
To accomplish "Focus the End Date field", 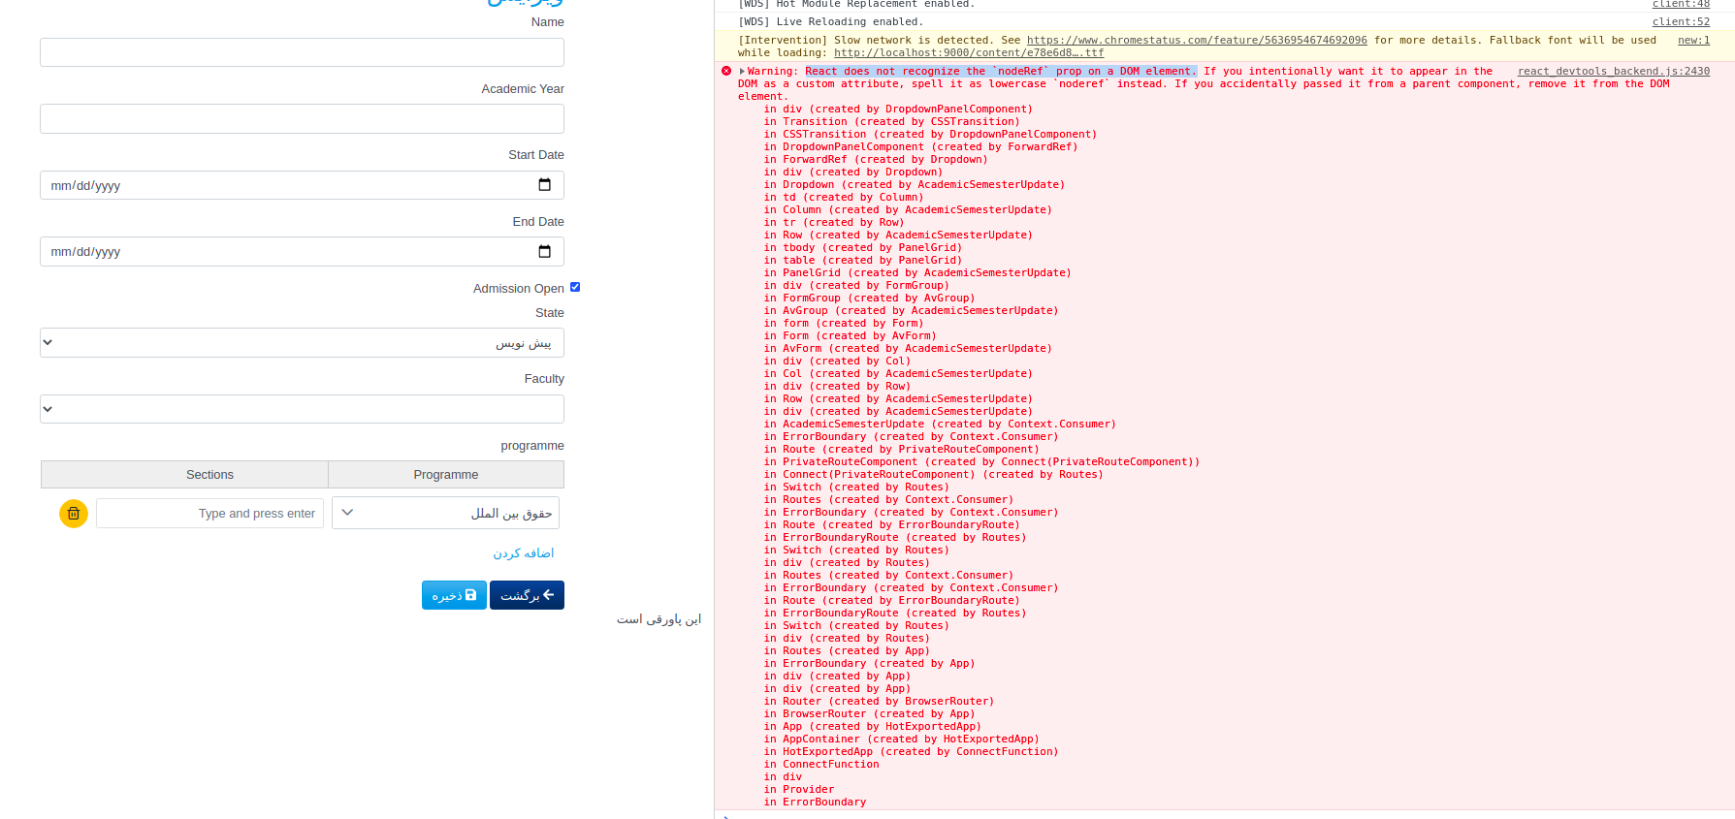I will [x=302, y=252].
